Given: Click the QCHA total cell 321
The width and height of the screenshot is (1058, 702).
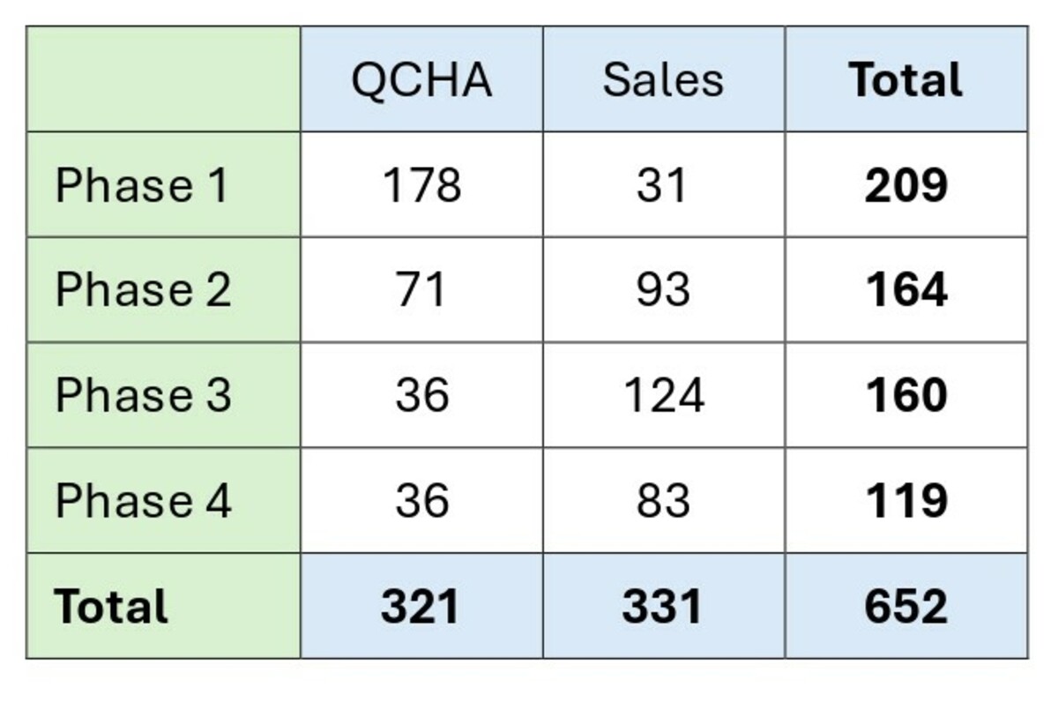Looking at the screenshot, I should (421, 606).
